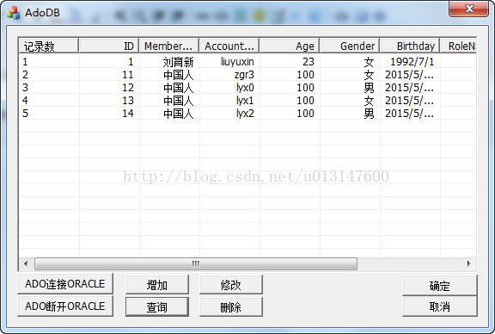Click the 修改 button
This screenshot has height=334, width=495.
point(231,285)
